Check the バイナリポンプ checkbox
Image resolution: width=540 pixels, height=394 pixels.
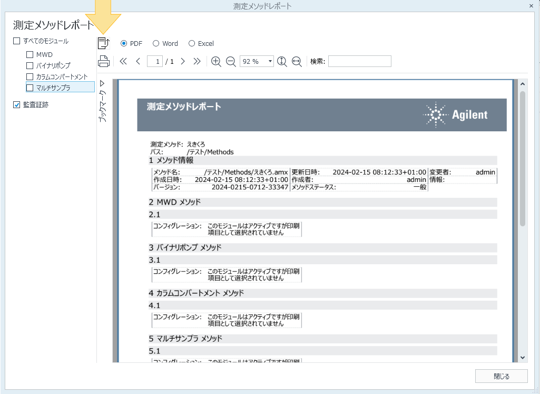click(30, 65)
